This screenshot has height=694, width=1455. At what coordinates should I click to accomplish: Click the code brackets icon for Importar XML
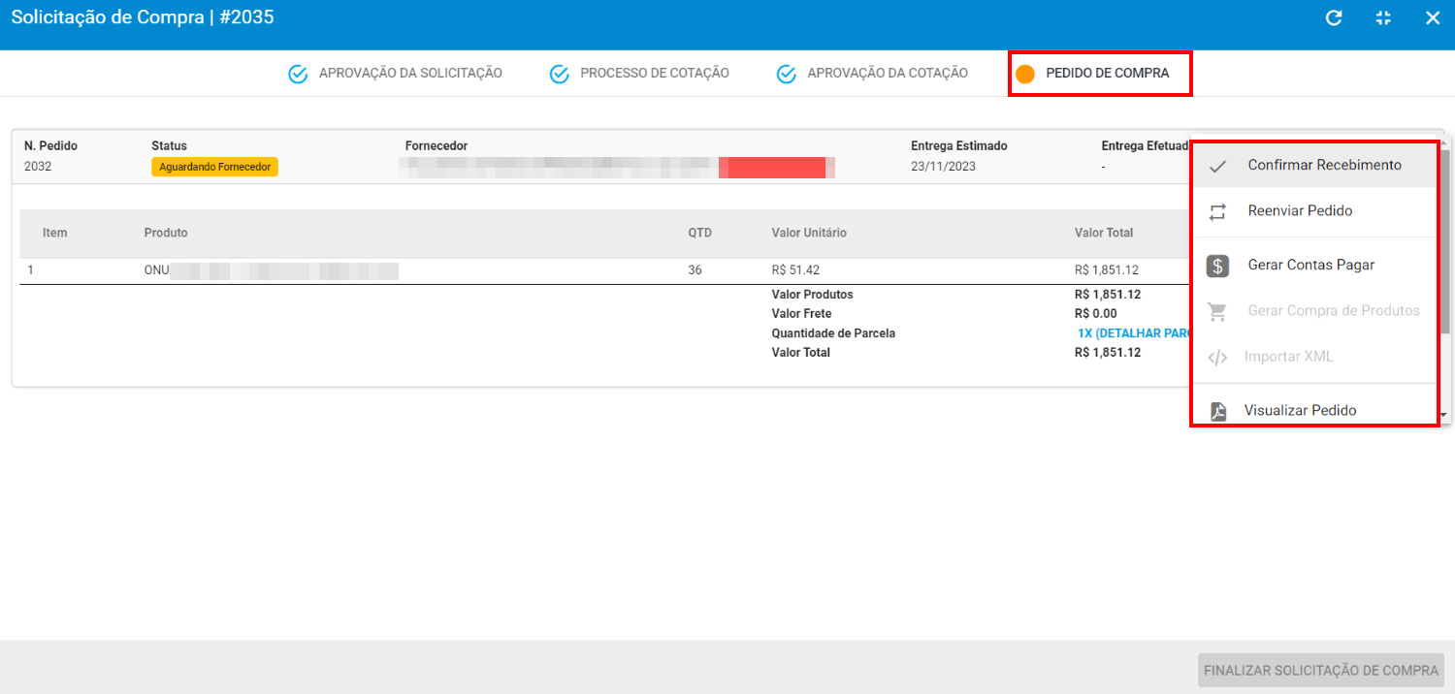(1217, 358)
